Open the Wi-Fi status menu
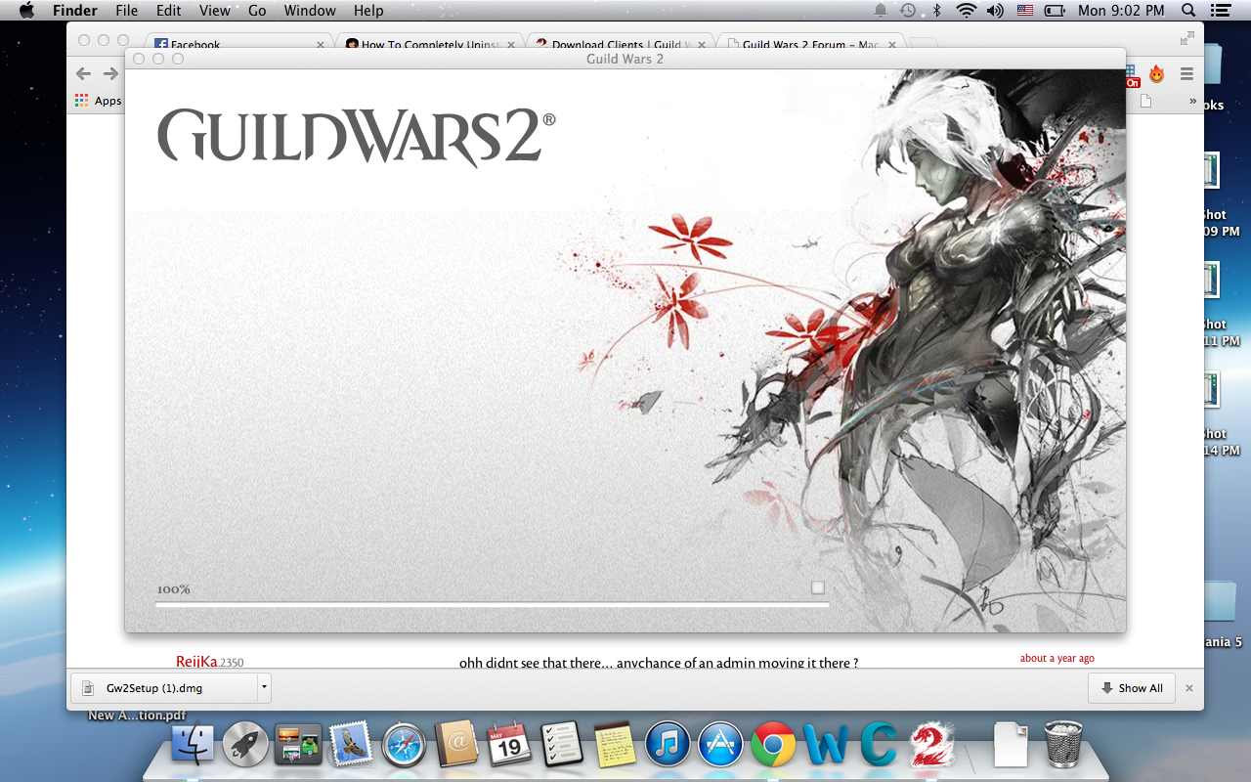Screen dimensions: 1251x782 967,11
